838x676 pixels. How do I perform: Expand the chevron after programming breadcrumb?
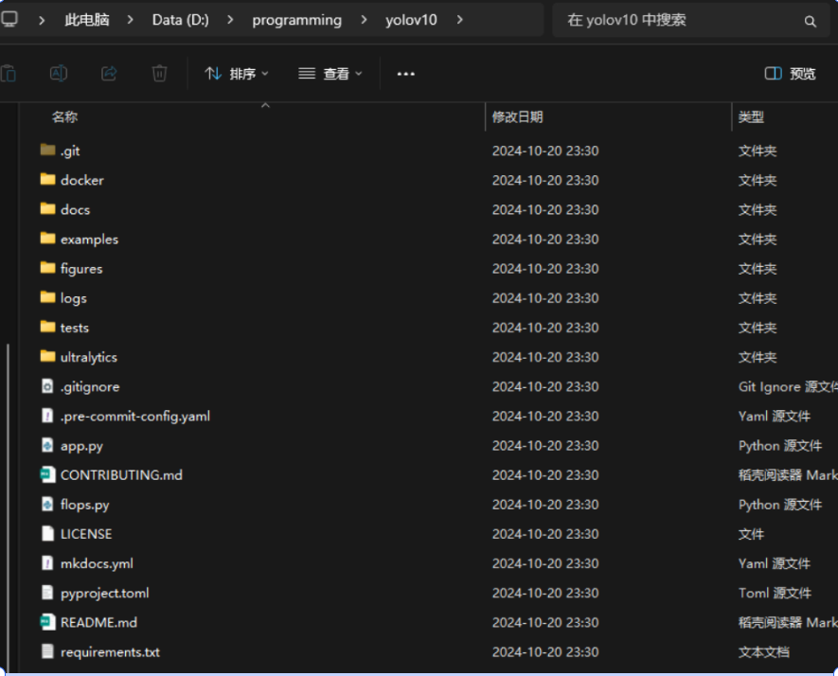(364, 20)
